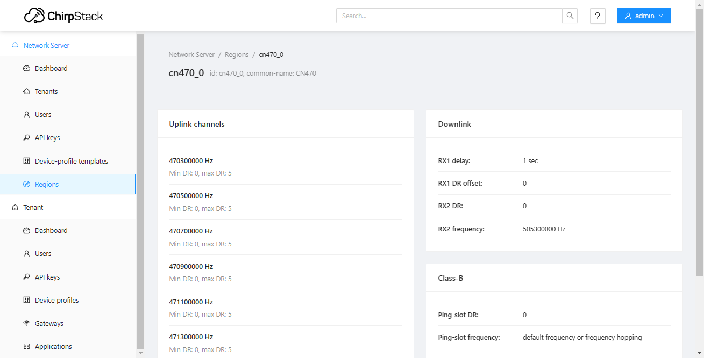Open the help question mark icon
Image resolution: width=704 pixels, height=358 pixels.
pyautogui.click(x=598, y=16)
